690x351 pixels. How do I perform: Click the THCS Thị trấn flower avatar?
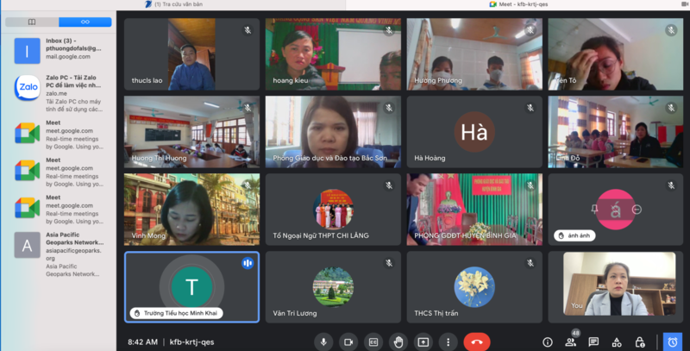tap(474, 287)
